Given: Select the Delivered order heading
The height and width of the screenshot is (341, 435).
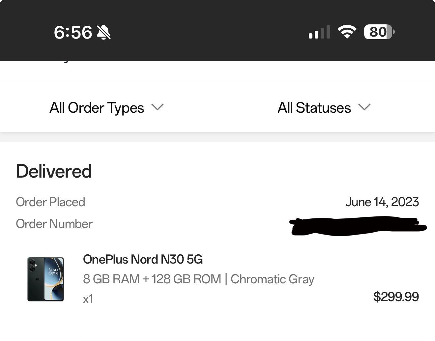Looking at the screenshot, I should coord(54,171).
